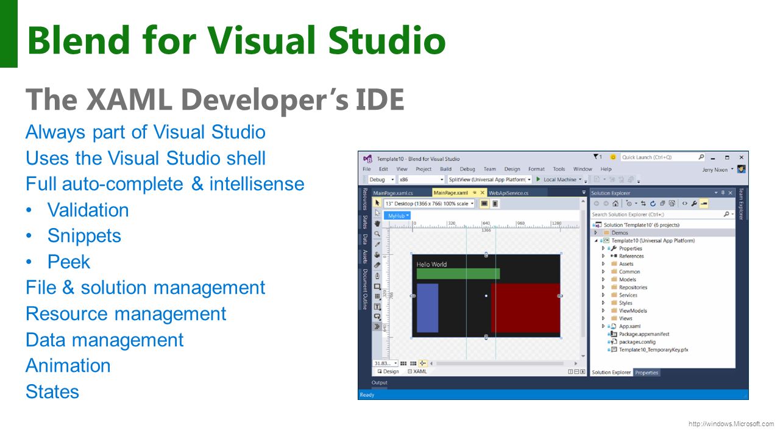Screen dimensions: 780x439
Task: Click the feedback smiley icon
Action: click(x=613, y=157)
